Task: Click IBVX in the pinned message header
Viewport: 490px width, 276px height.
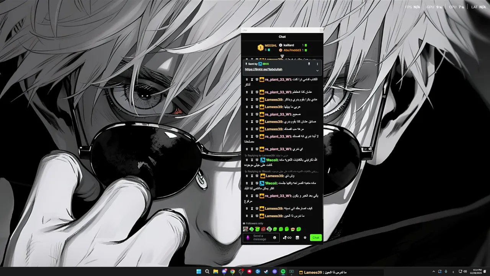Action: (x=266, y=64)
